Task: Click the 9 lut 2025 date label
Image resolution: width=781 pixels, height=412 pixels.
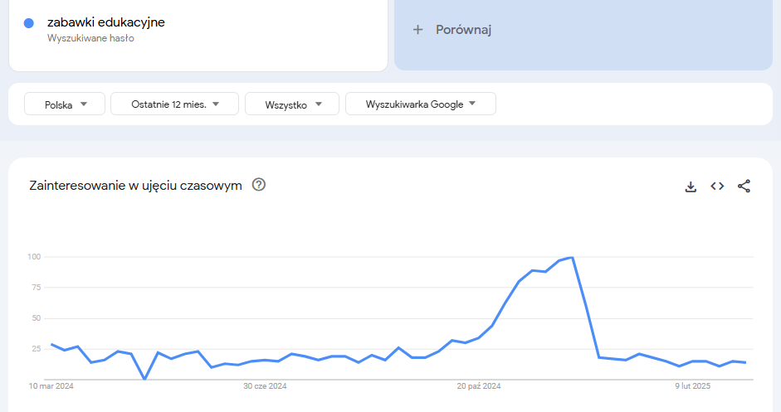Action: point(693,386)
